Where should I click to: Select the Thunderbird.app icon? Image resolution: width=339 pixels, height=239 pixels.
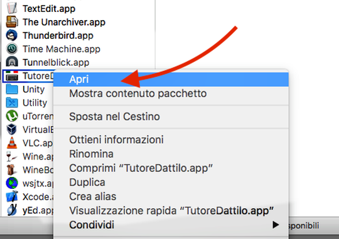point(12,35)
